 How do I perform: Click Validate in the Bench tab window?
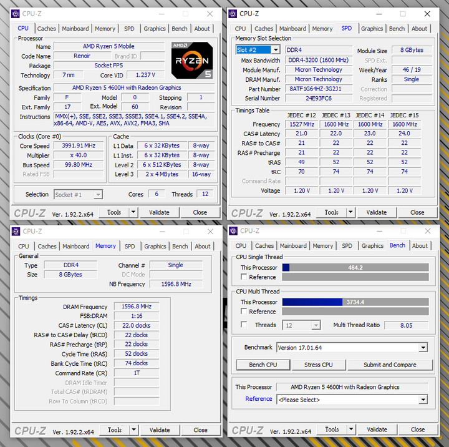click(377, 430)
